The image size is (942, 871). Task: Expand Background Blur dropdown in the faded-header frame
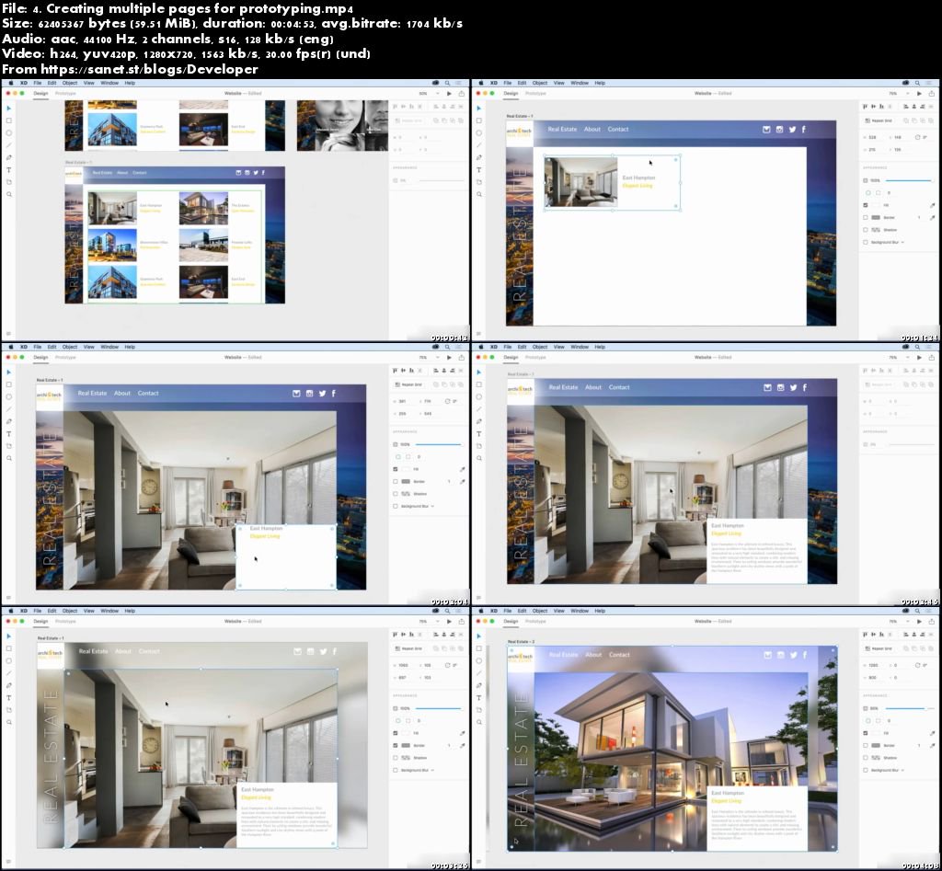click(x=432, y=770)
